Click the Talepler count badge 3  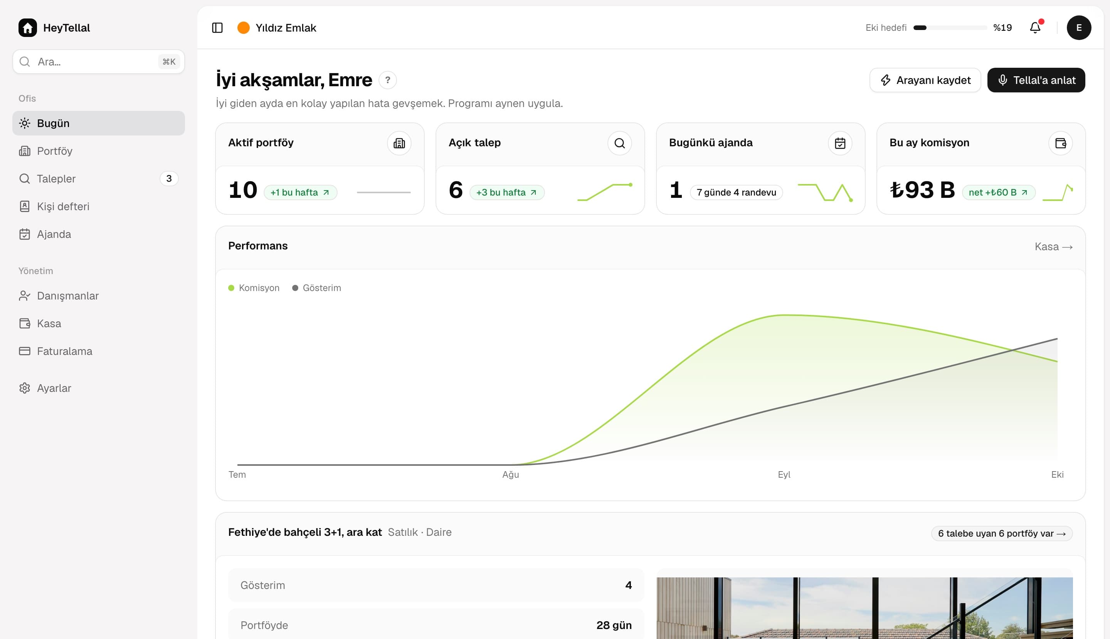(169, 179)
